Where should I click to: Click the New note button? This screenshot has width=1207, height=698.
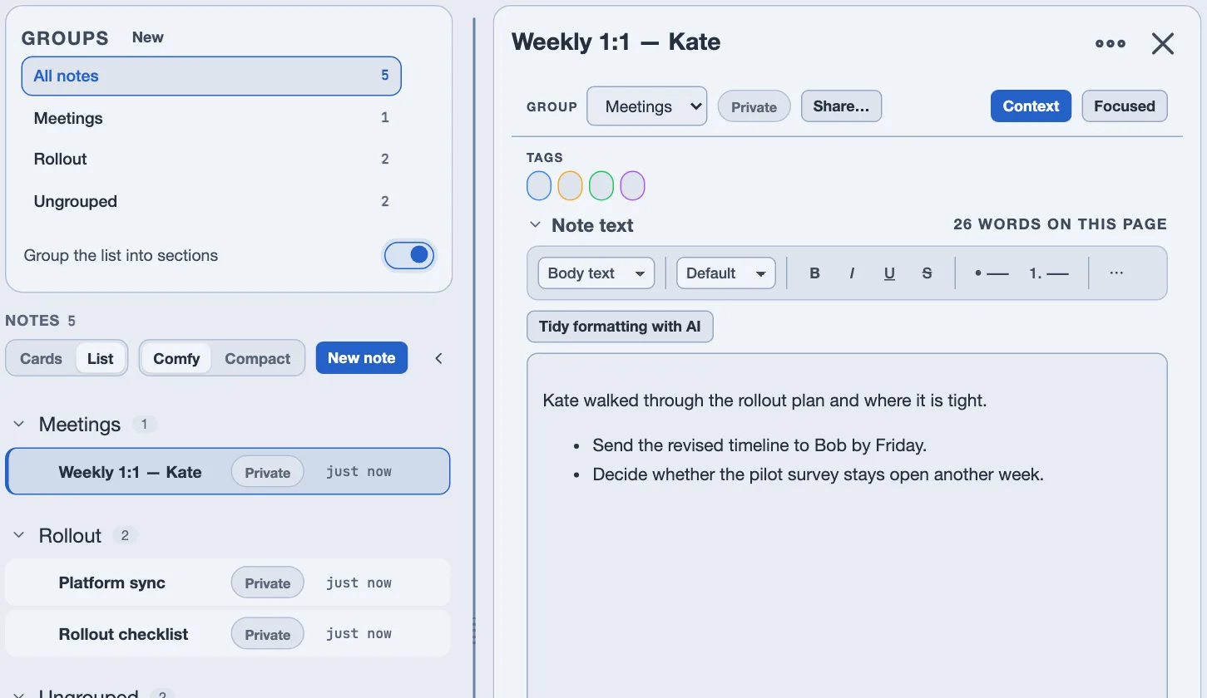[362, 358]
